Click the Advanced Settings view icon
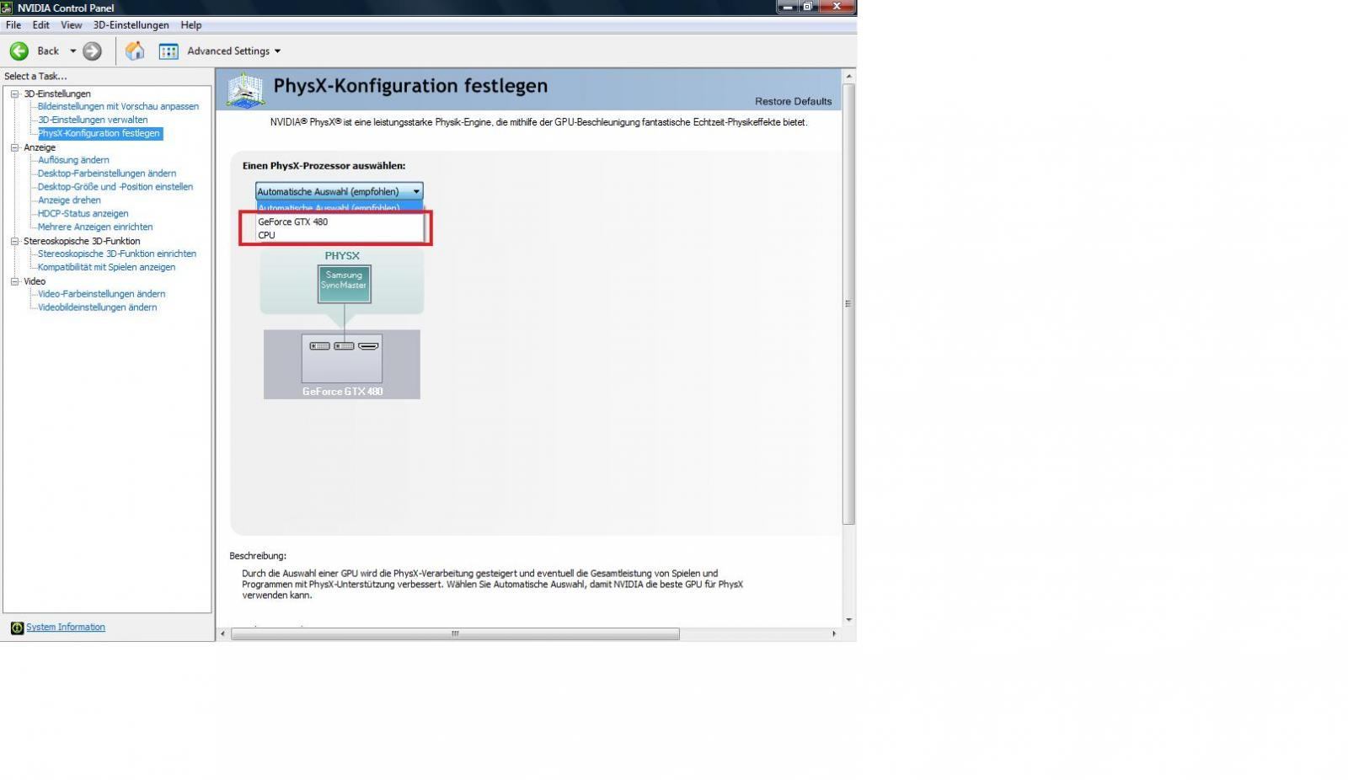Viewport: 1348px width, 780px height. [x=168, y=51]
